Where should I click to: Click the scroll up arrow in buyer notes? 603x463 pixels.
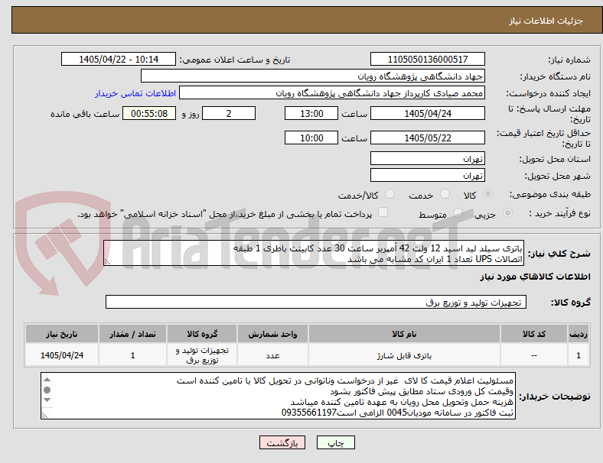click(47, 380)
